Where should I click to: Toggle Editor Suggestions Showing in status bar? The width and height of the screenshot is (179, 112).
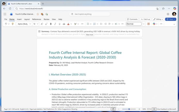tap(67, 109)
